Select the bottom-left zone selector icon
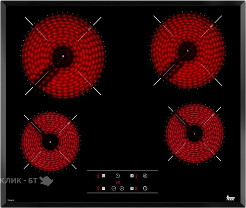 point(104,188)
